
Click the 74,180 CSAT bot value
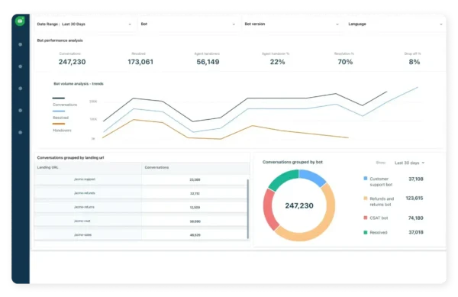(x=416, y=218)
